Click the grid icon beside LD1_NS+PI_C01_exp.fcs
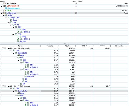The width and height of the screenshot is (129, 106). pos(5,86)
